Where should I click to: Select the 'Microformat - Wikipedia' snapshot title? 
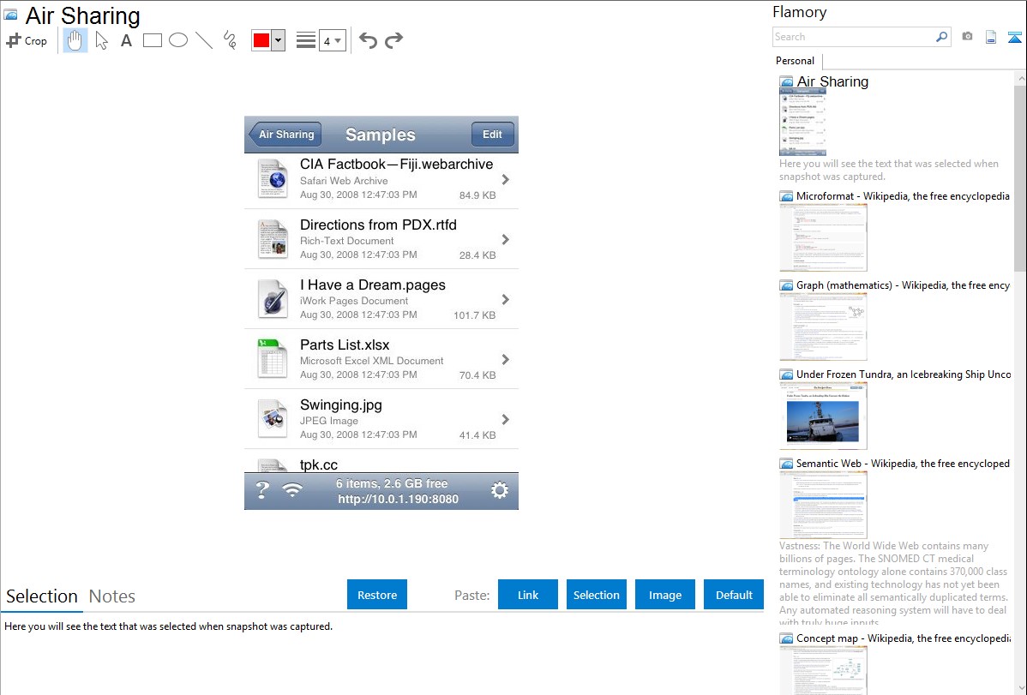tap(903, 196)
